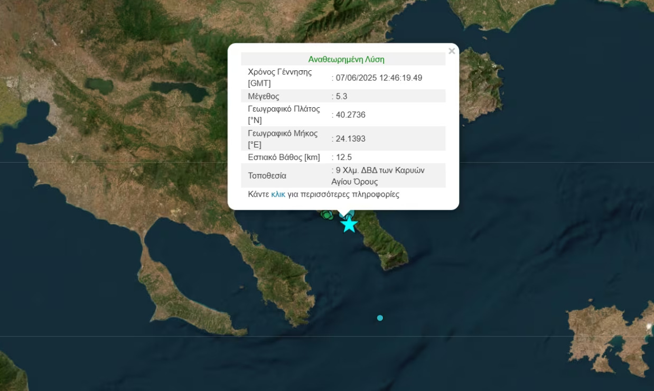The height and width of the screenshot is (391, 654).
Task: Click the isolated cyan dot in the sea
Action: [380, 318]
